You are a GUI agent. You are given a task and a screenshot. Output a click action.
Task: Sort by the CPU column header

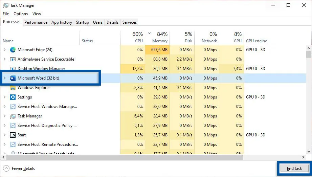tap(133, 38)
